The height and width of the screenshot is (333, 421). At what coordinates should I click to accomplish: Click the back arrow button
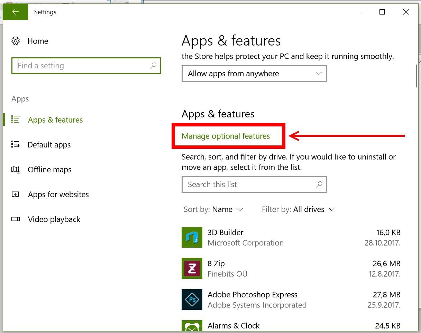[15, 12]
